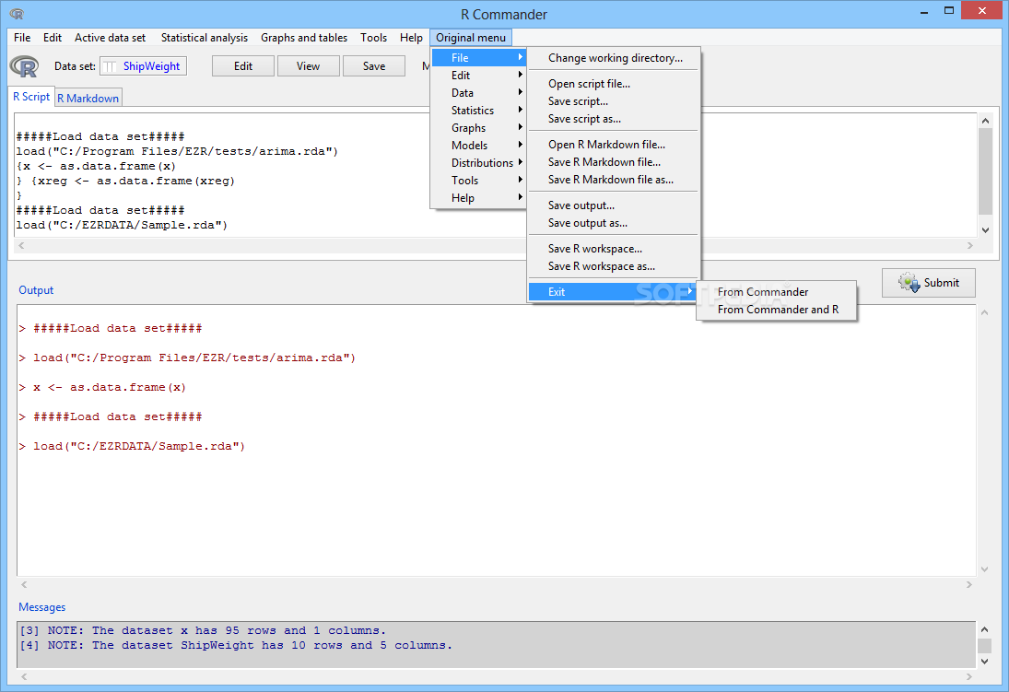This screenshot has height=692, width=1009.
Task: Choose Open script file...
Action: point(614,84)
